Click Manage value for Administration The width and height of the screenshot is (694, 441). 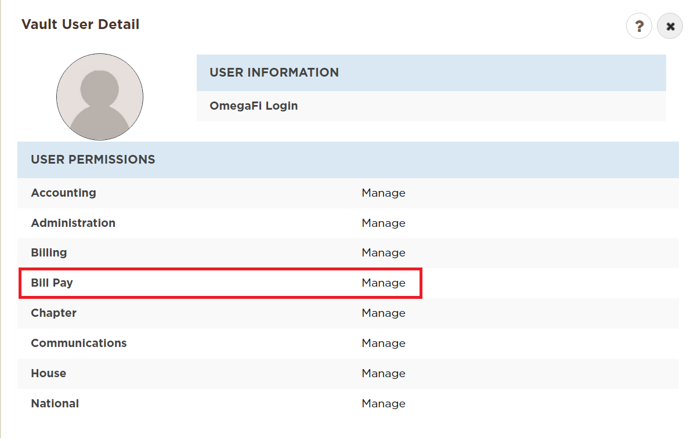(384, 223)
